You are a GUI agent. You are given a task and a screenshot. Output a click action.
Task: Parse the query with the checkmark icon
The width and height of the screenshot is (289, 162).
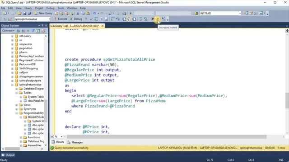(x=91, y=19)
